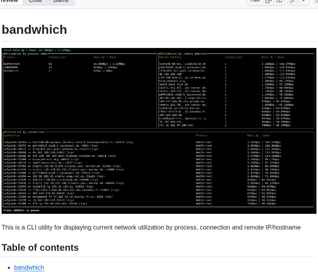Open the Raw file view

(255, 2)
